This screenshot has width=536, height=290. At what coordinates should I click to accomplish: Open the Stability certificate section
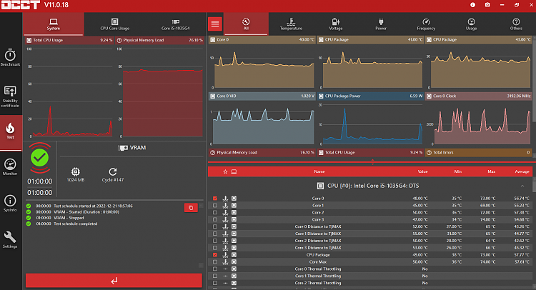coord(10,96)
